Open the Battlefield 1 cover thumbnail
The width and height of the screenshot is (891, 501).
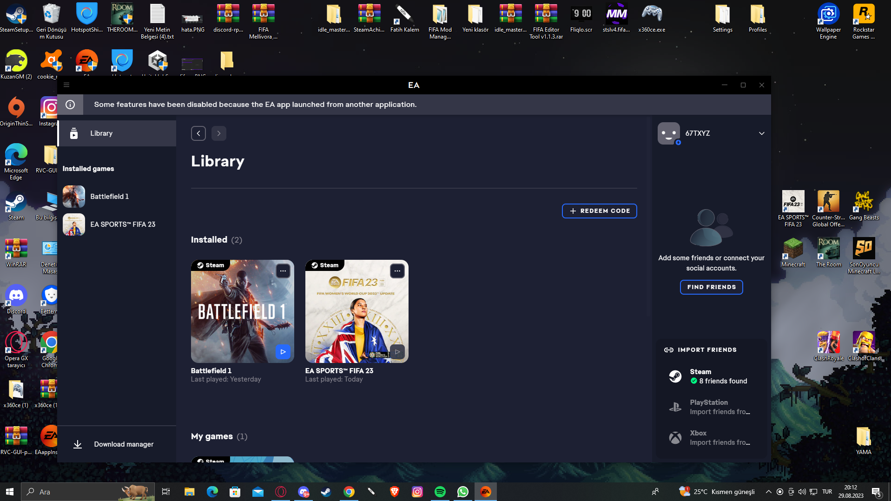coord(243,311)
